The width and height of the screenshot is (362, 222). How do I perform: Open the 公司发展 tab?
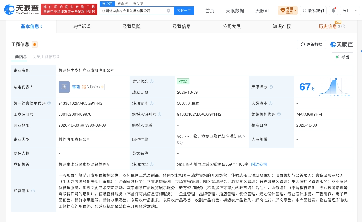232,26
